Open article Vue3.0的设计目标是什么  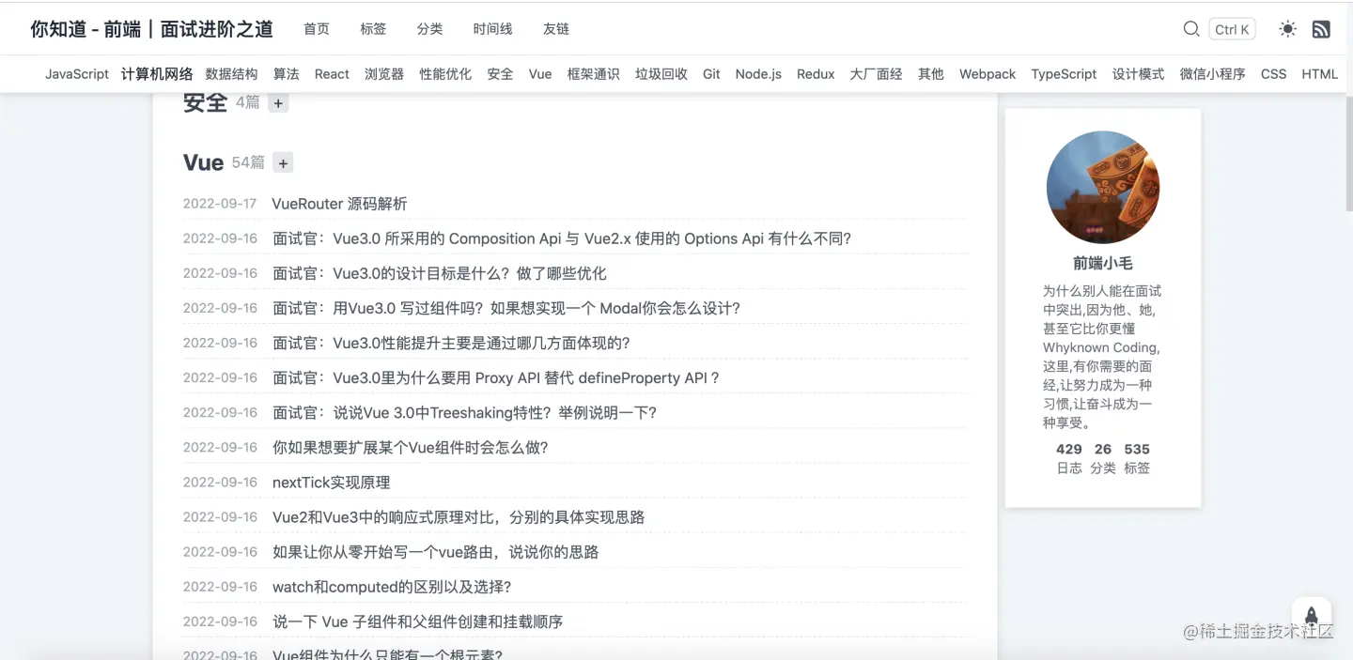[x=440, y=273]
